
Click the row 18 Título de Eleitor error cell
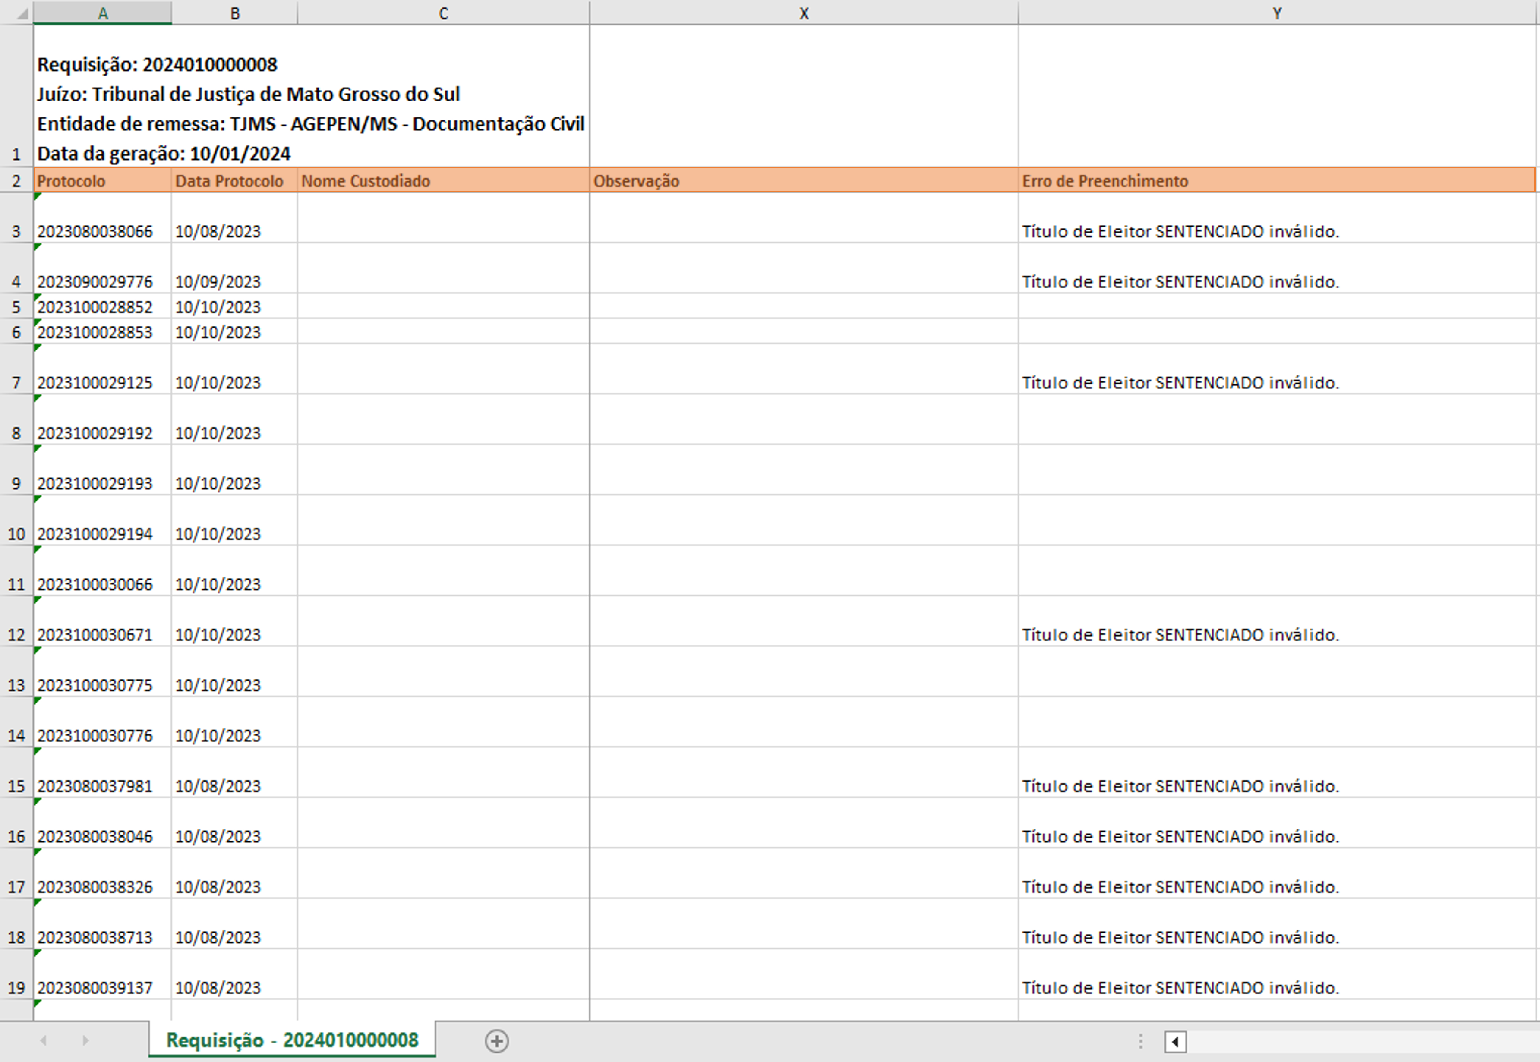tap(1277, 923)
